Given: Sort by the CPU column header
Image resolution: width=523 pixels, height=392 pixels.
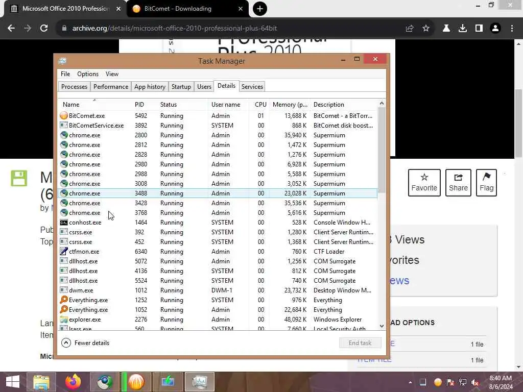Looking at the screenshot, I should pos(260,105).
